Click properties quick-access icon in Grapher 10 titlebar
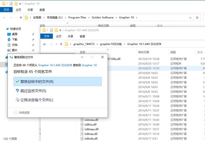Image resolution: width=205 pixels, height=141 pixels. [x=11, y=4]
